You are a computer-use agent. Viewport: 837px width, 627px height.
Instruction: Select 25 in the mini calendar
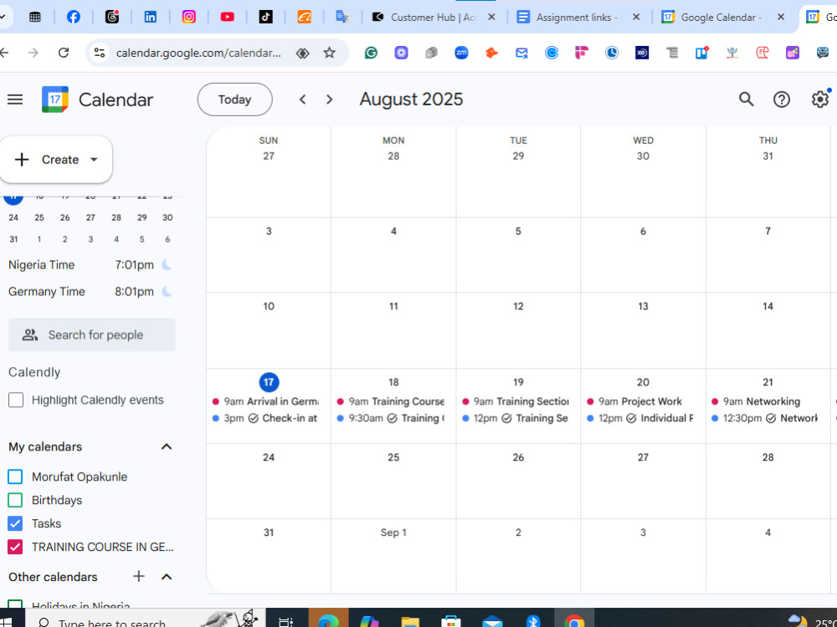(39, 217)
